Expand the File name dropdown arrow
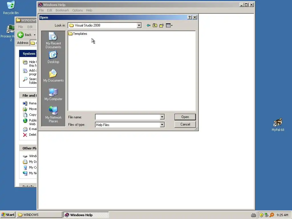This screenshot has width=292, height=219. pyautogui.click(x=162, y=117)
